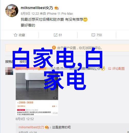Open milksmelllbest女乃 name in reply
The height and width of the screenshot is (133, 129).
pos(31,127)
